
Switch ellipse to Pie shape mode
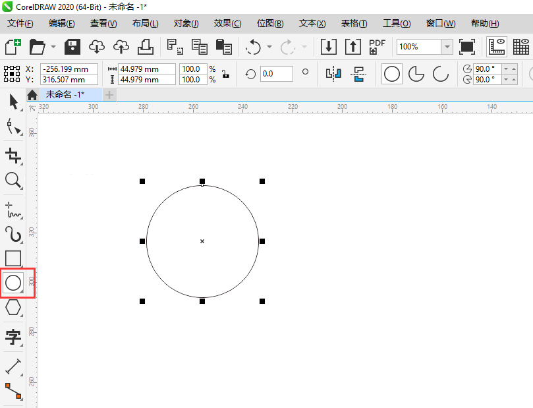pos(416,74)
